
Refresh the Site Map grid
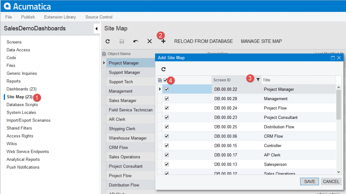108,41
